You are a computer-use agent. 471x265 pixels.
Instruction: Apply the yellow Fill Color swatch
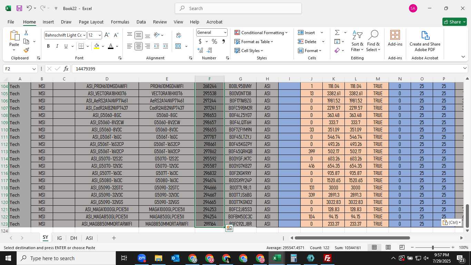pos(97,46)
